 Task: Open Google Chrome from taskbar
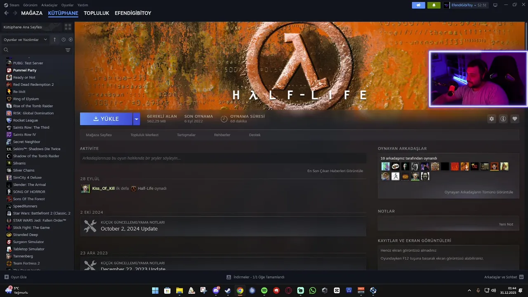[x=240, y=290]
